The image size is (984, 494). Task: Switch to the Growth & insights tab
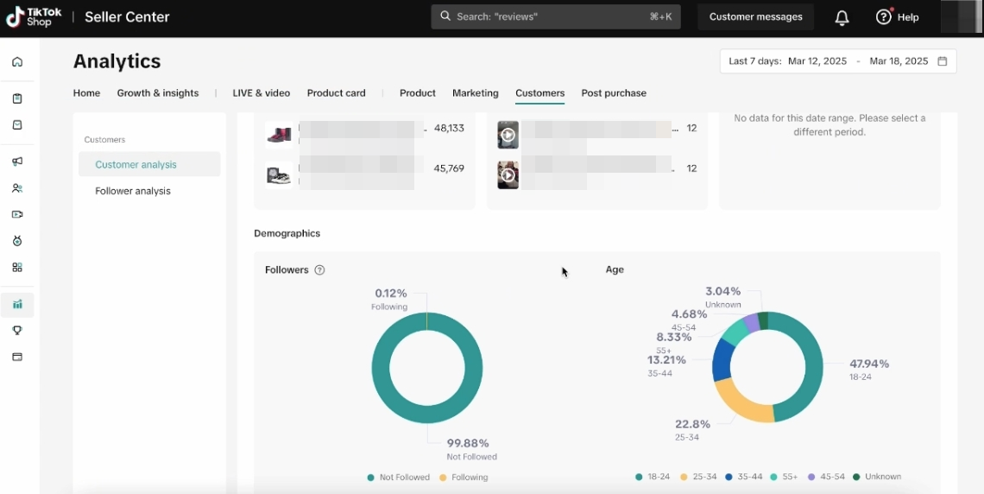[x=158, y=93]
